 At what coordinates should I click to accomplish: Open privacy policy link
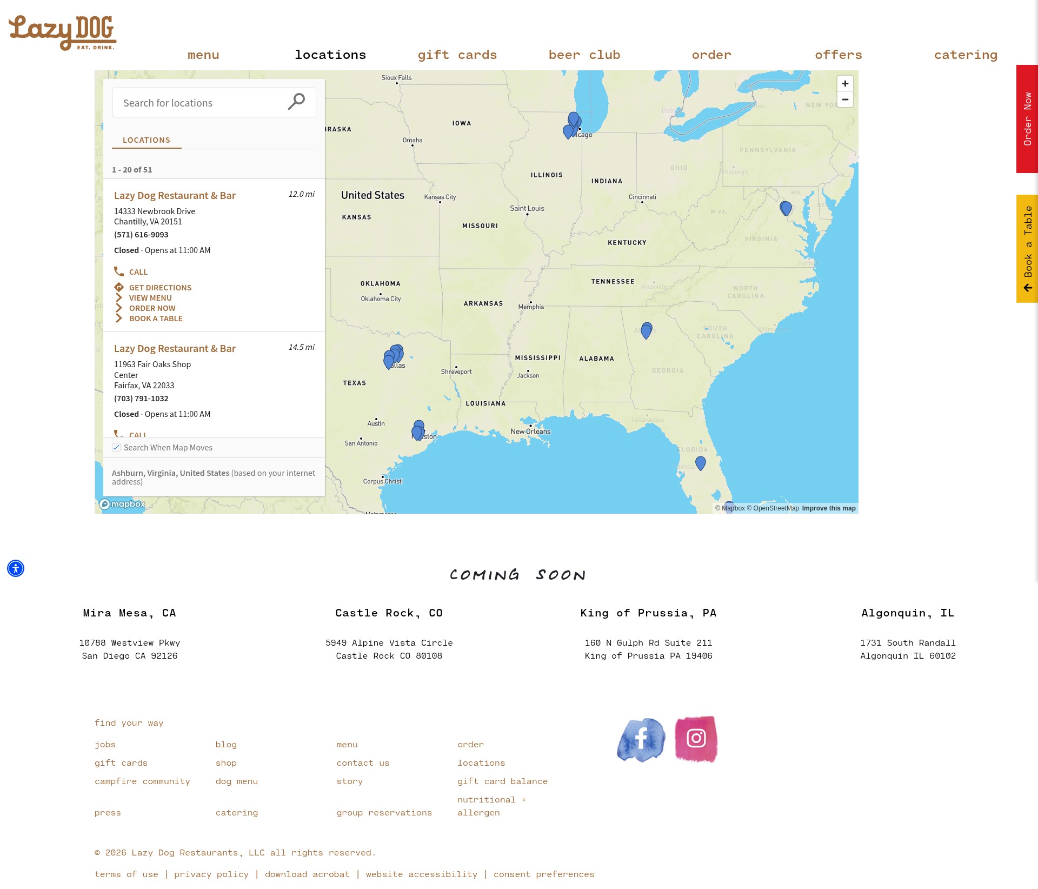pyautogui.click(x=211, y=874)
